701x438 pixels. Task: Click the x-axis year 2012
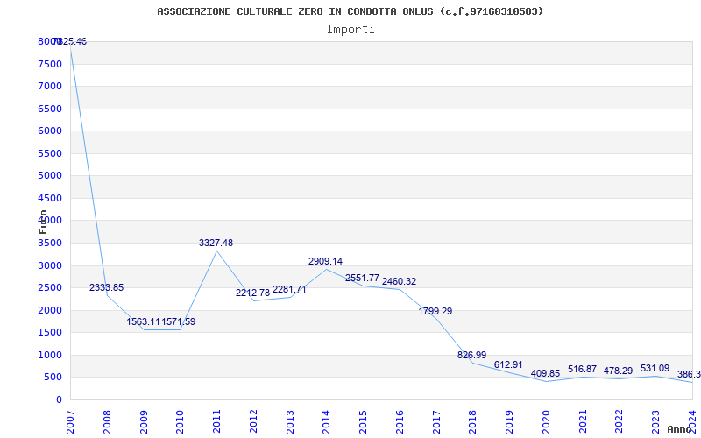[x=253, y=422]
